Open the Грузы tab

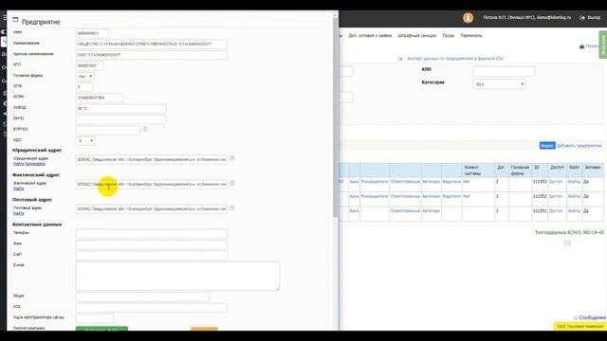(x=449, y=36)
